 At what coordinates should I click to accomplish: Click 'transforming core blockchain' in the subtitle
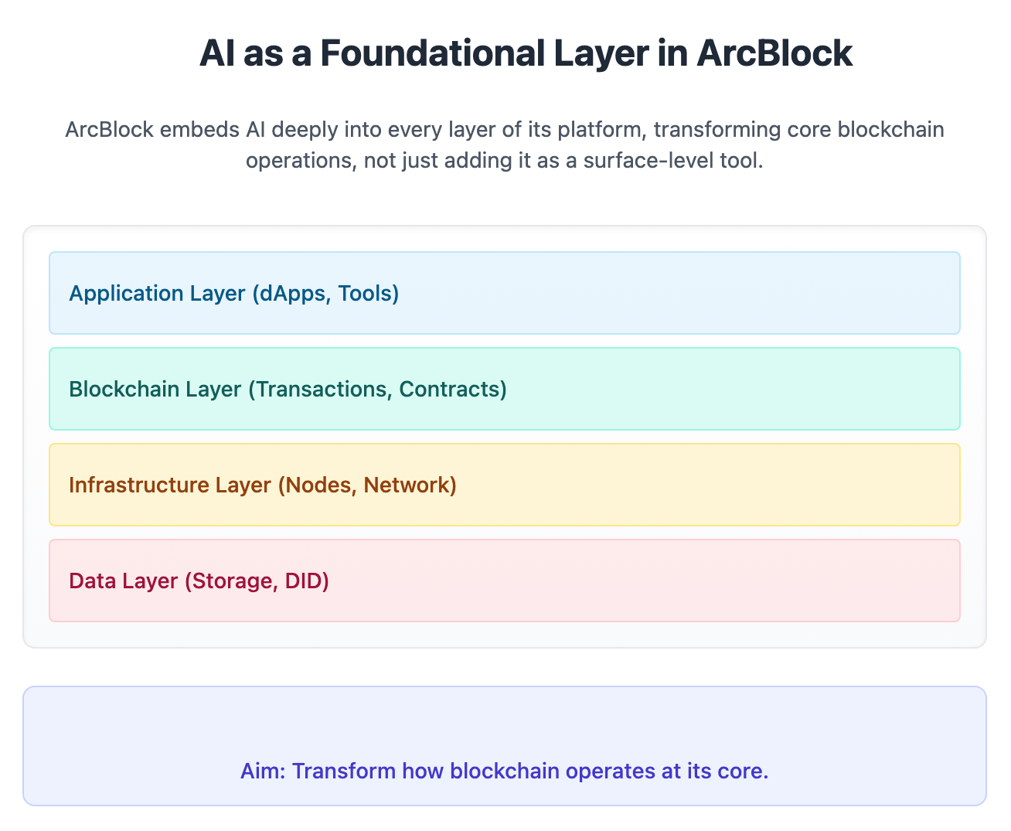click(x=798, y=129)
